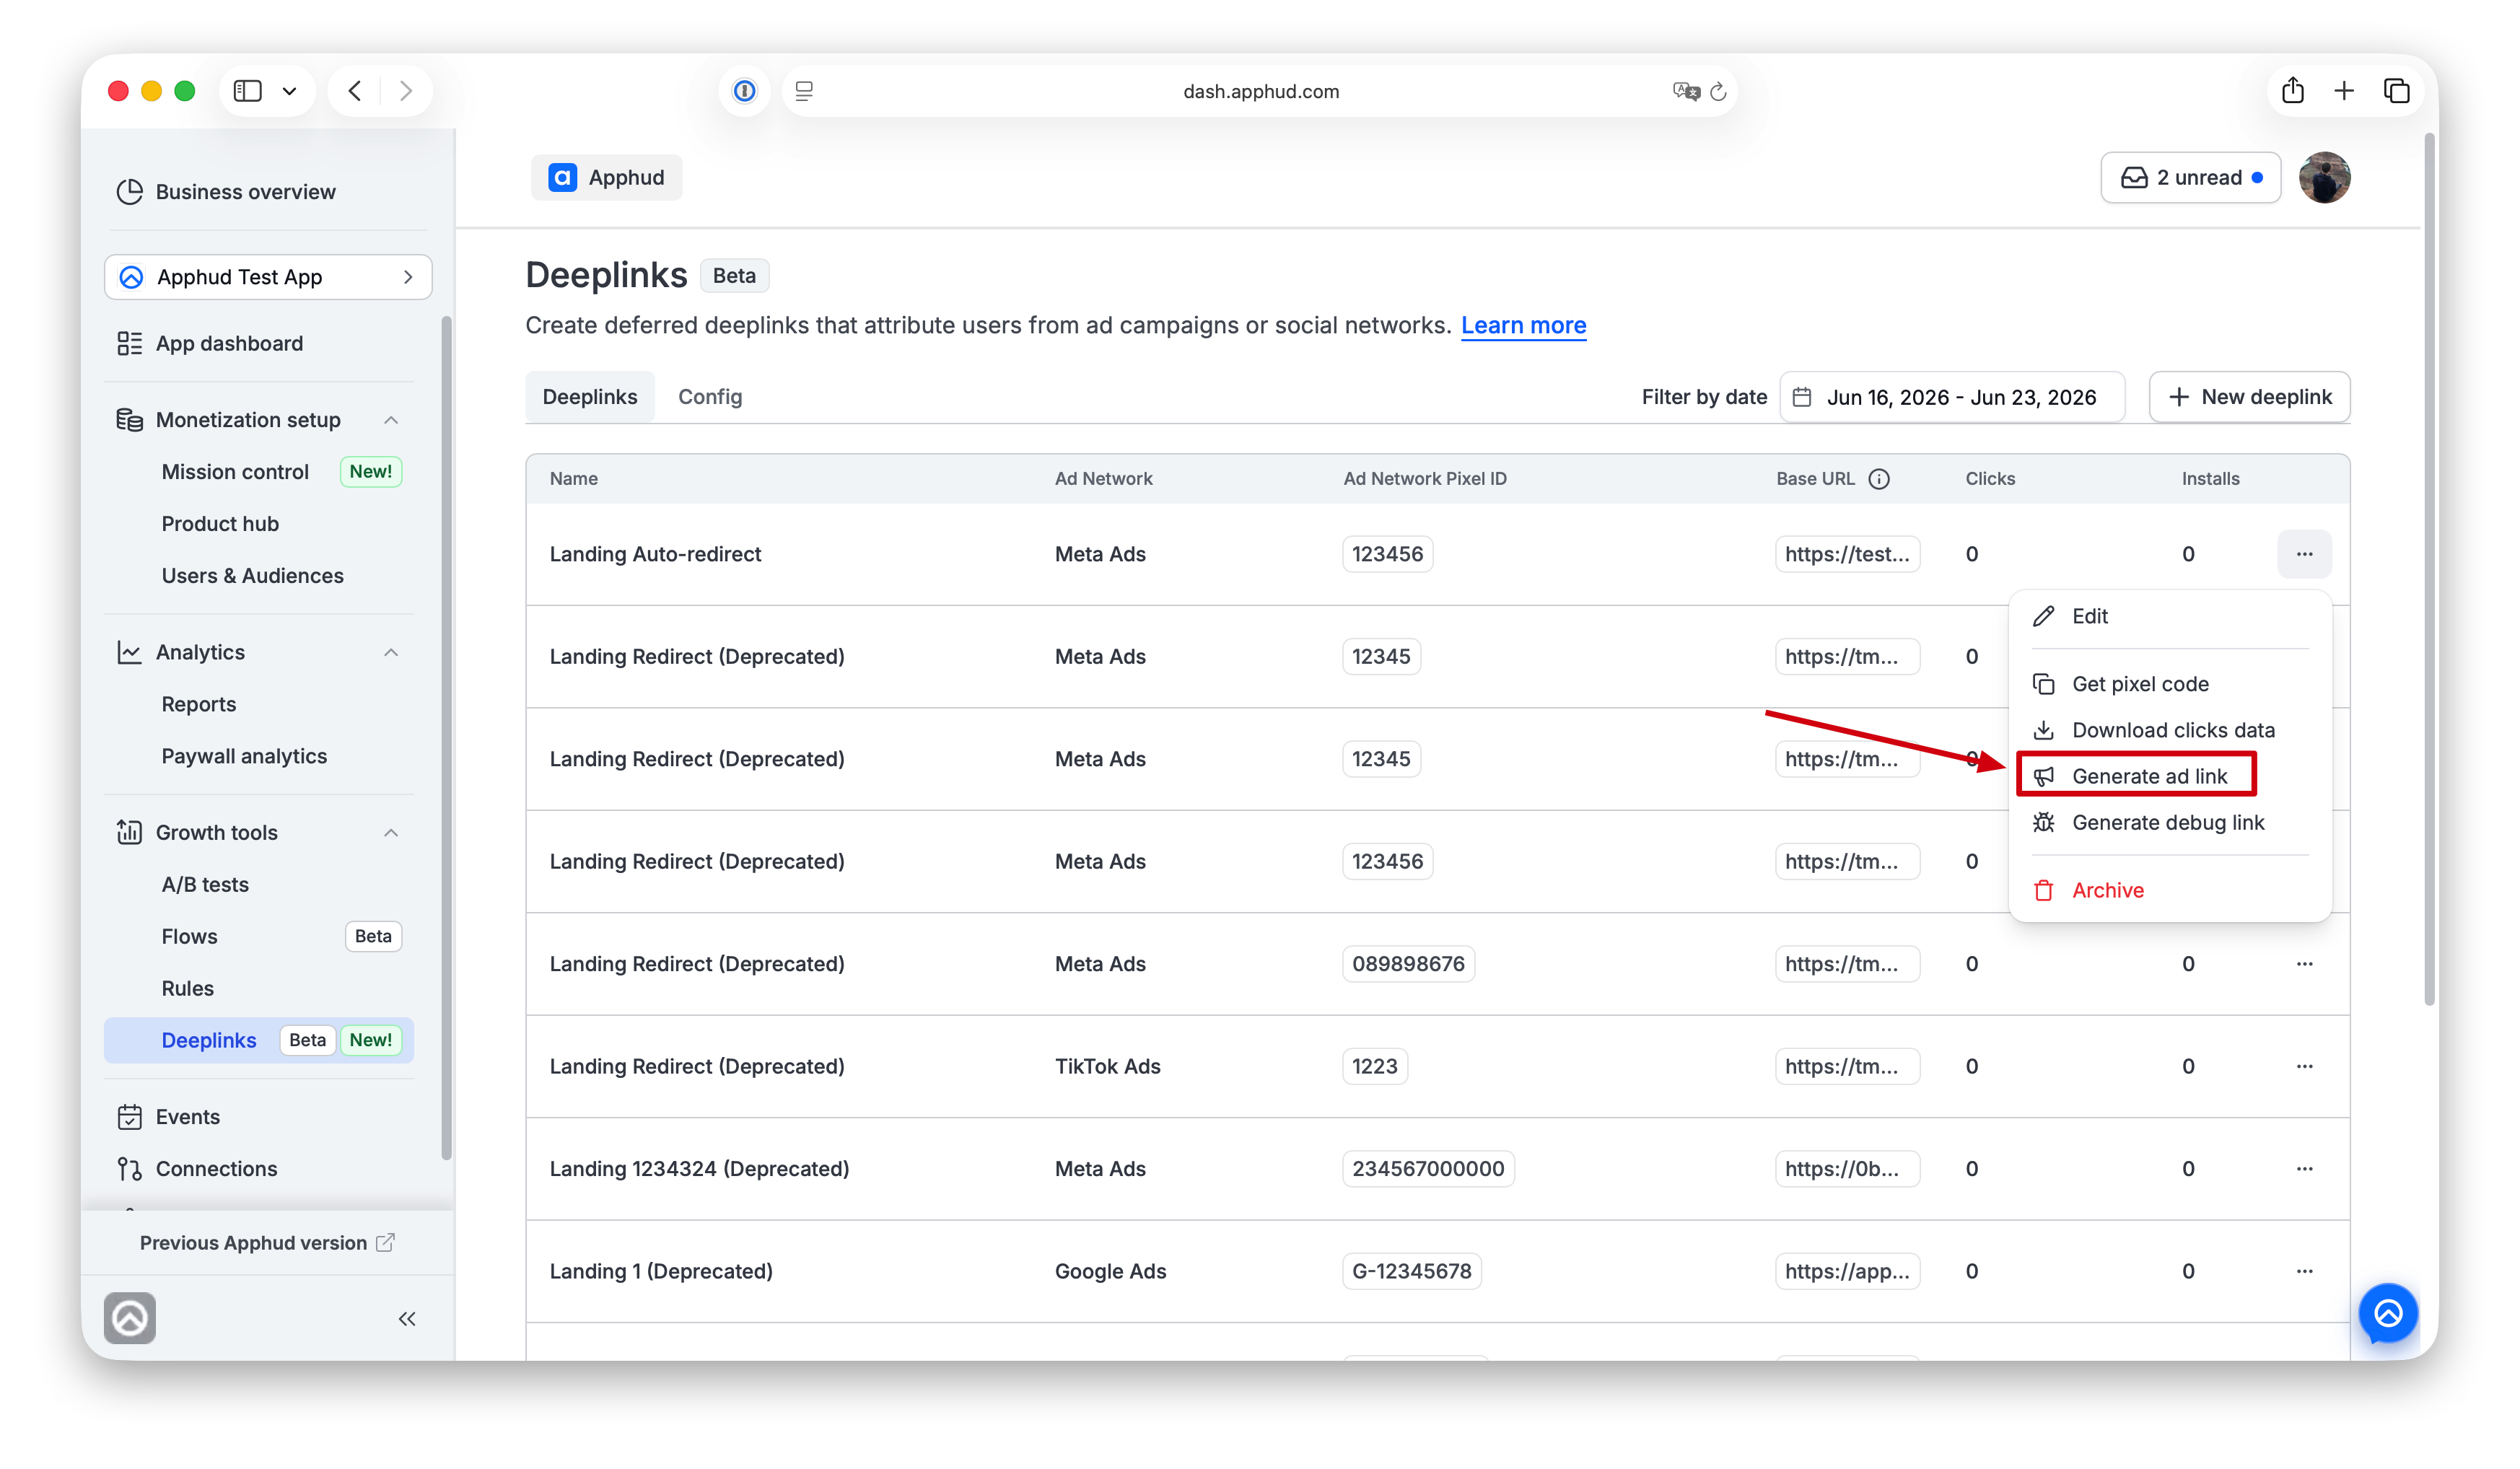Select Edit in context menu
This screenshot has height=1469, width=2520.
tap(2170, 616)
